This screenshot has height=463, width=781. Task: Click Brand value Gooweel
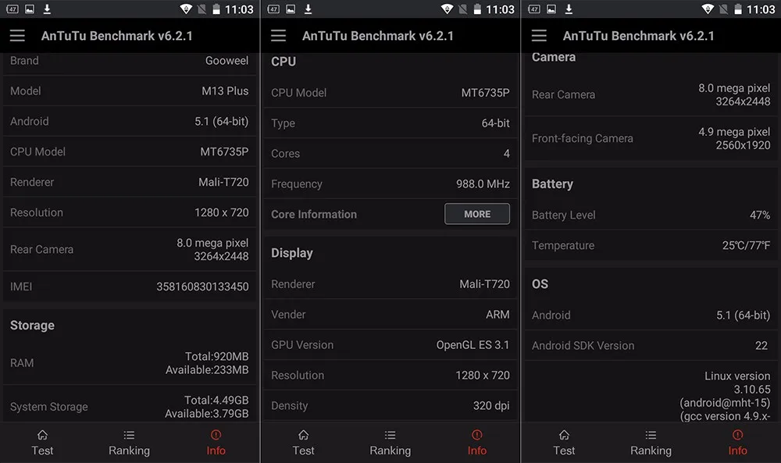pos(226,61)
